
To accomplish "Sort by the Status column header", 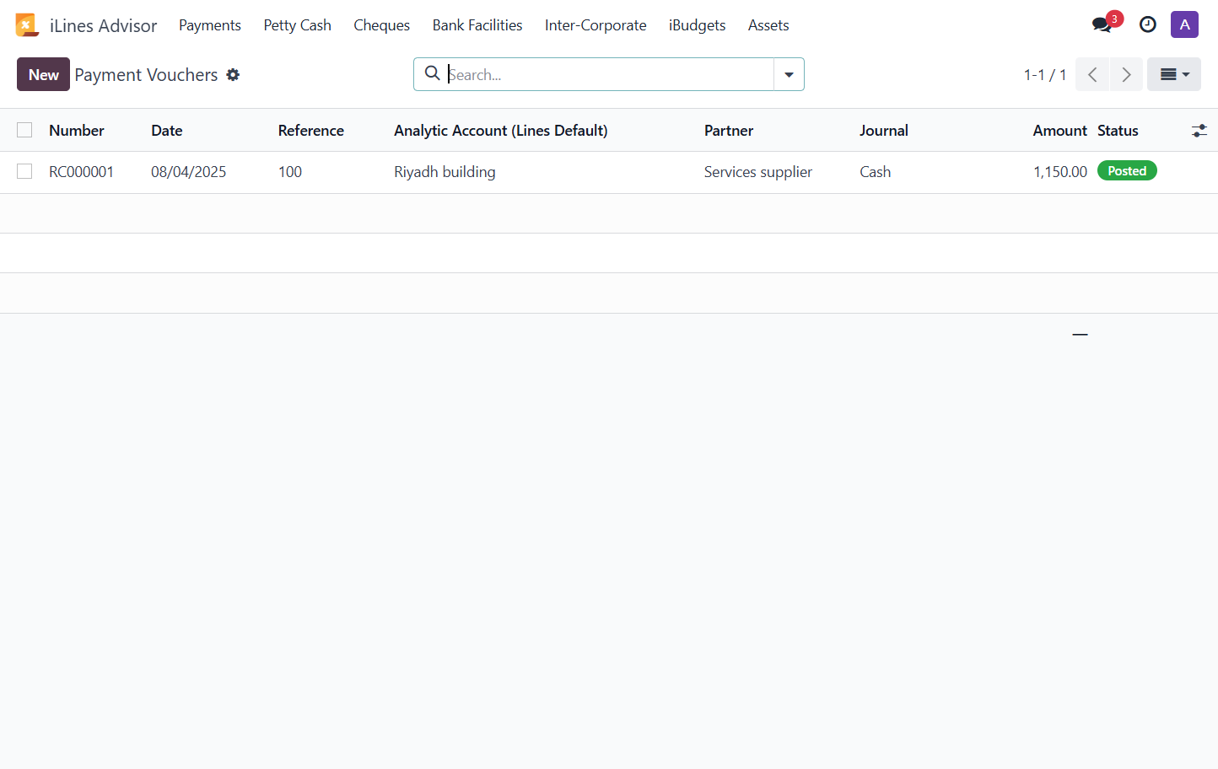I will pos(1118,130).
